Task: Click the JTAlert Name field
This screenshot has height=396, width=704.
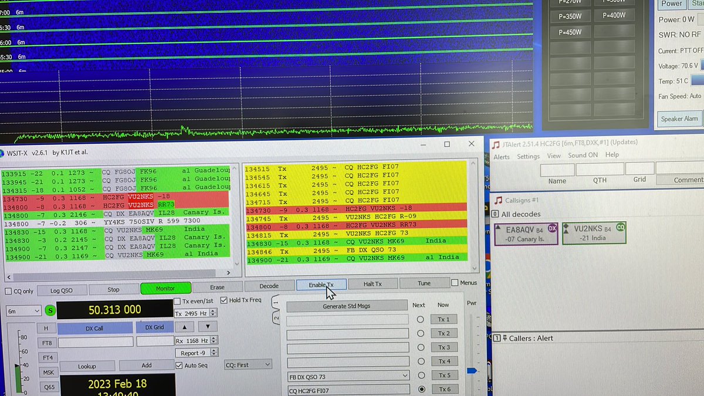Action: pyautogui.click(x=557, y=170)
